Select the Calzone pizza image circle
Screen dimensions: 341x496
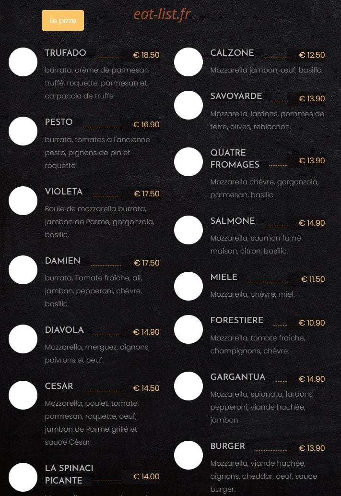pos(188,62)
